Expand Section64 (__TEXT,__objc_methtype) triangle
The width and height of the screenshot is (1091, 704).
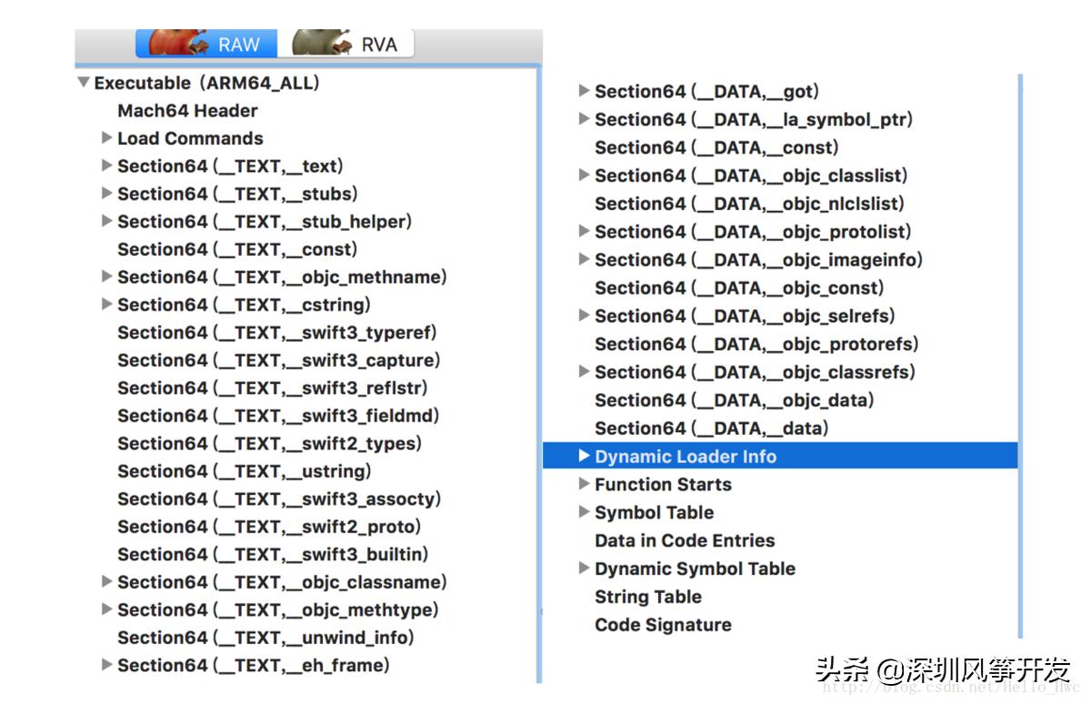pos(106,610)
